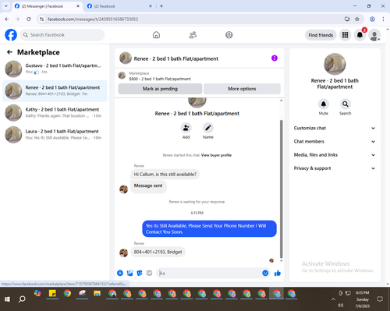Switch to the second Facebook tab
This screenshot has width=390, height=311.
119,6
